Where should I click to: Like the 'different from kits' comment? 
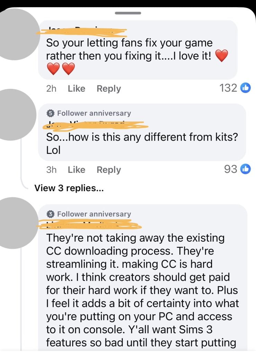(x=76, y=170)
